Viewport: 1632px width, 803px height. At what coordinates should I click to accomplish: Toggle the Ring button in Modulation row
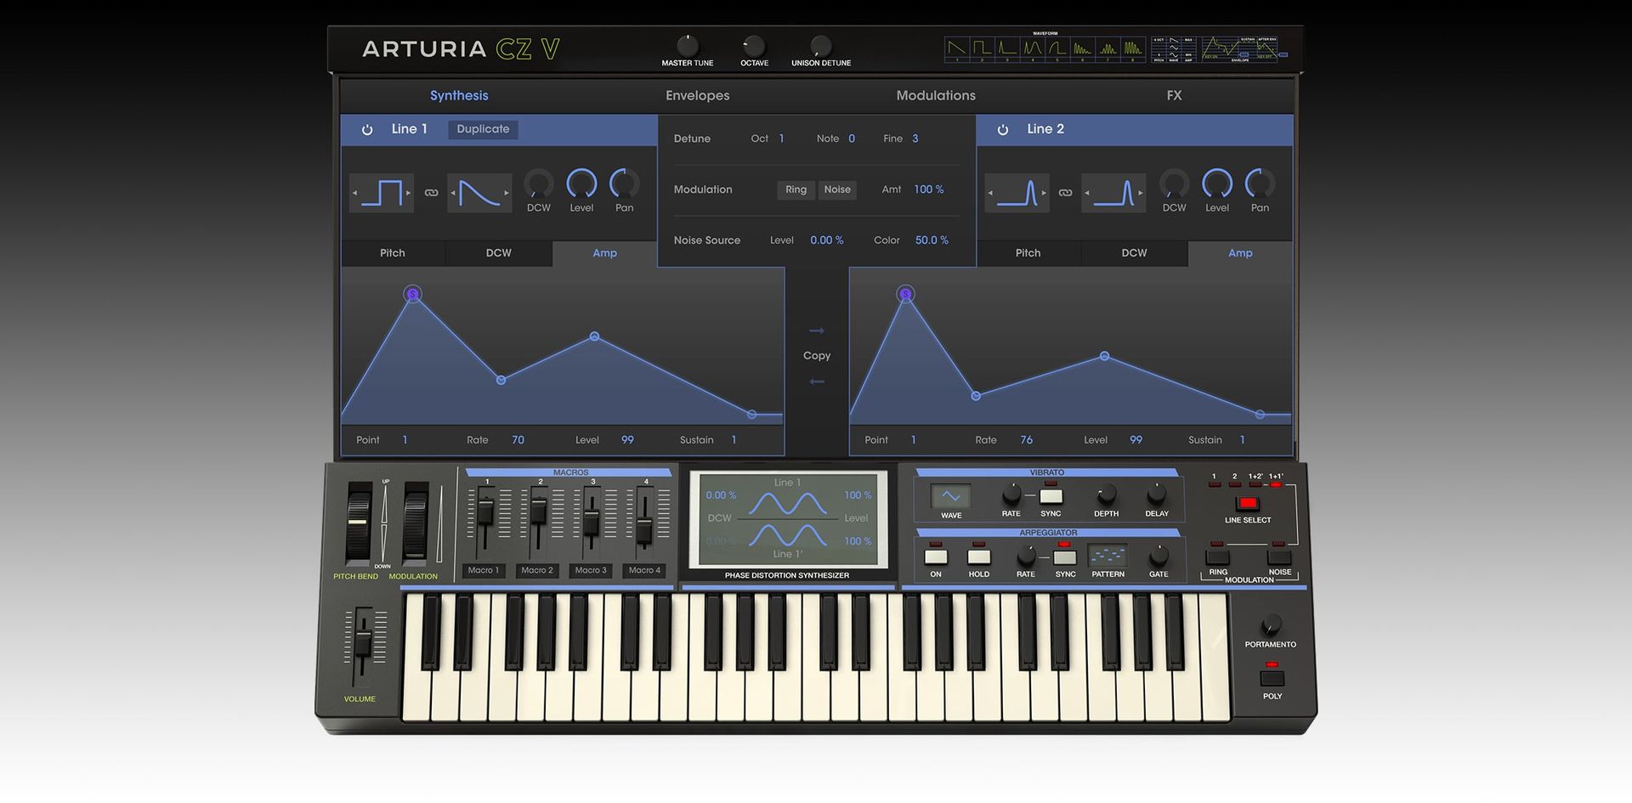(796, 189)
